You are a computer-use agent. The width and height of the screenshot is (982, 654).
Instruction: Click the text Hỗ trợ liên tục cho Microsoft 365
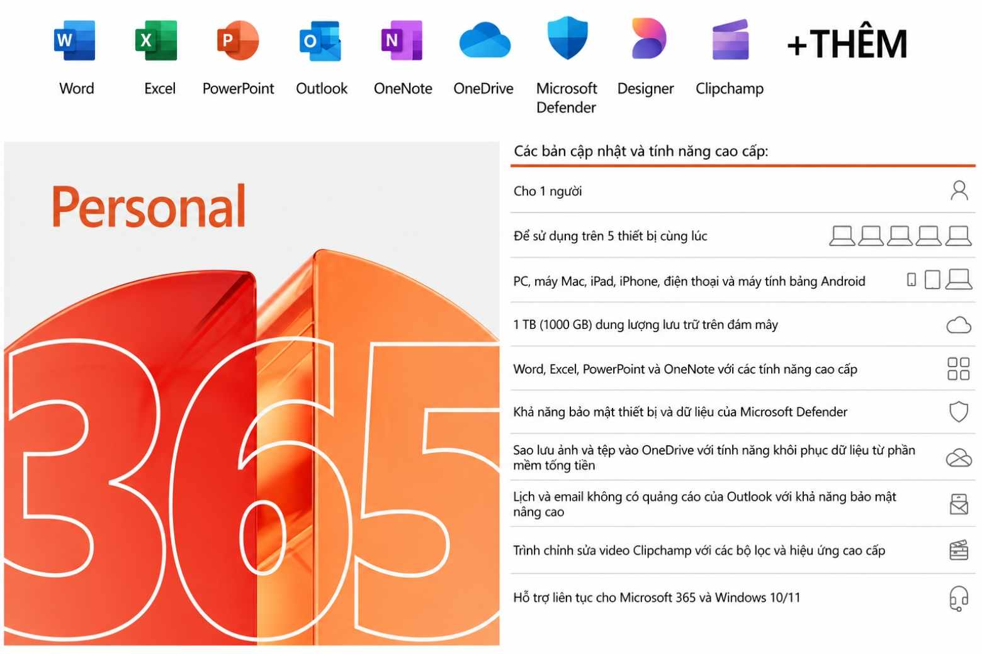[657, 597]
